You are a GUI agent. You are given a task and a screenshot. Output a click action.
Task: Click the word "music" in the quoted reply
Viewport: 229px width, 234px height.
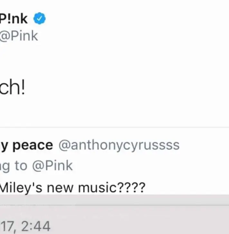97,187
